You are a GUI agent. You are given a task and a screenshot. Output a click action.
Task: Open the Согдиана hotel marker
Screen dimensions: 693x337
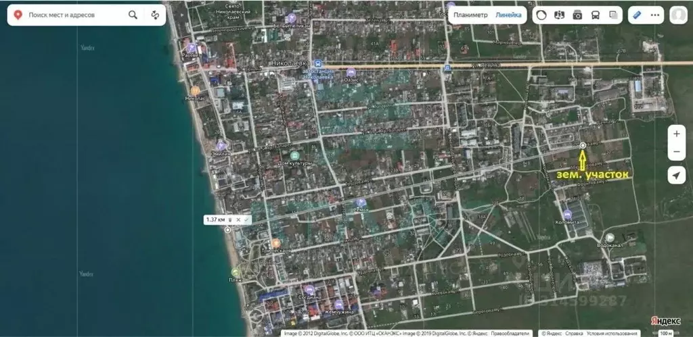click(x=309, y=290)
